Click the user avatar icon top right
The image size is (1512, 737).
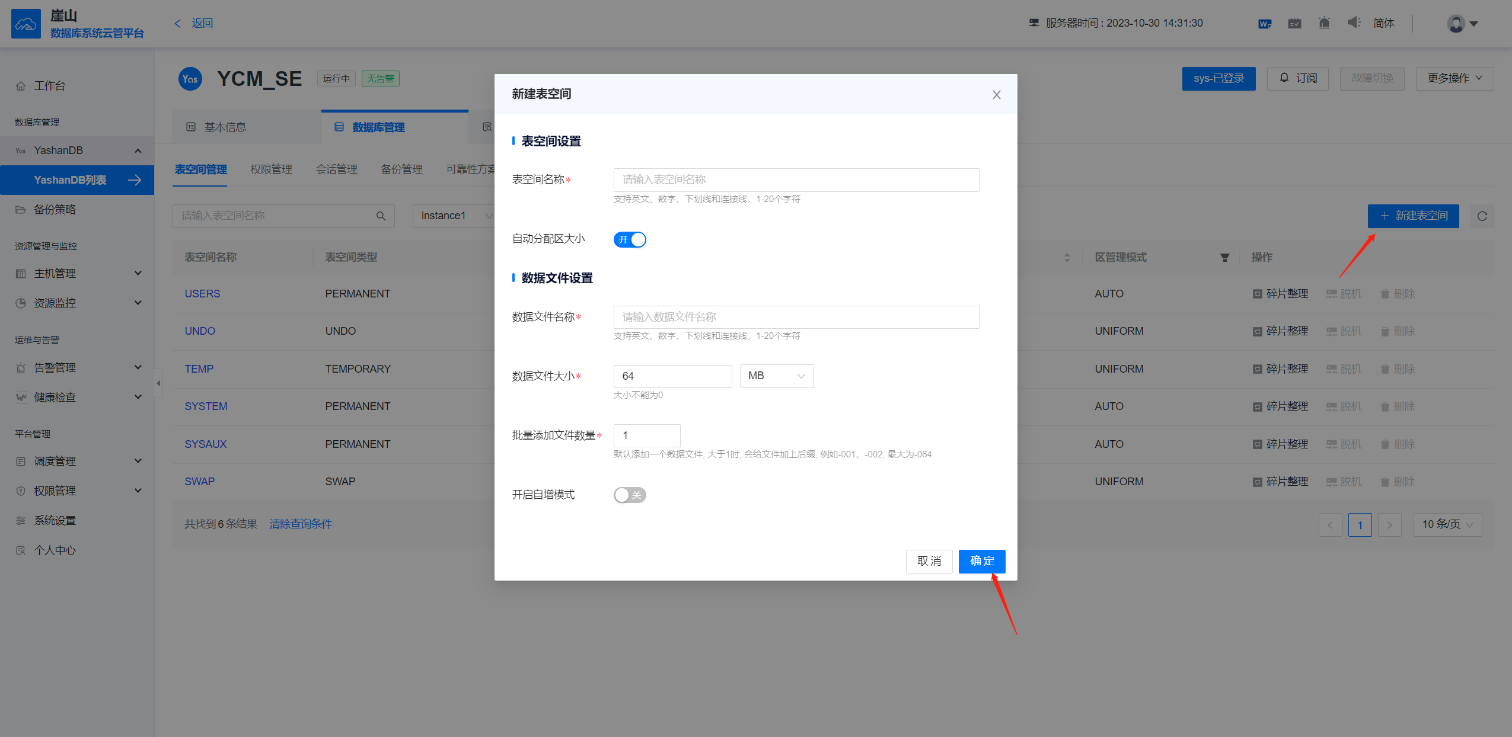[x=1456, y=24]
